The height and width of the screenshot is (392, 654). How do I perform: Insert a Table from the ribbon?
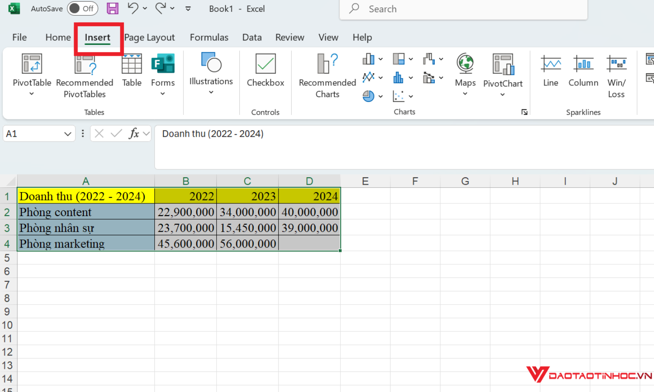(132, 71)
